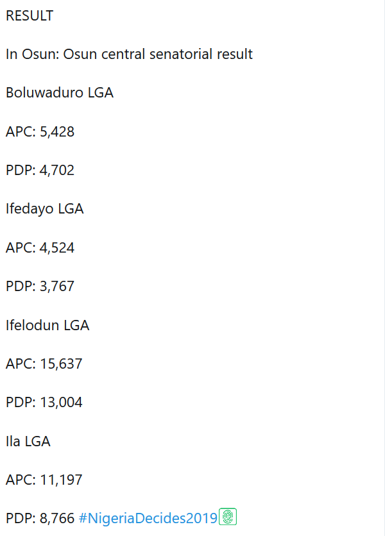Click the PDP: 3,767 result line
Image resolution: width=385 pixels, height=536 pixels.
click(x=40, y=286)
